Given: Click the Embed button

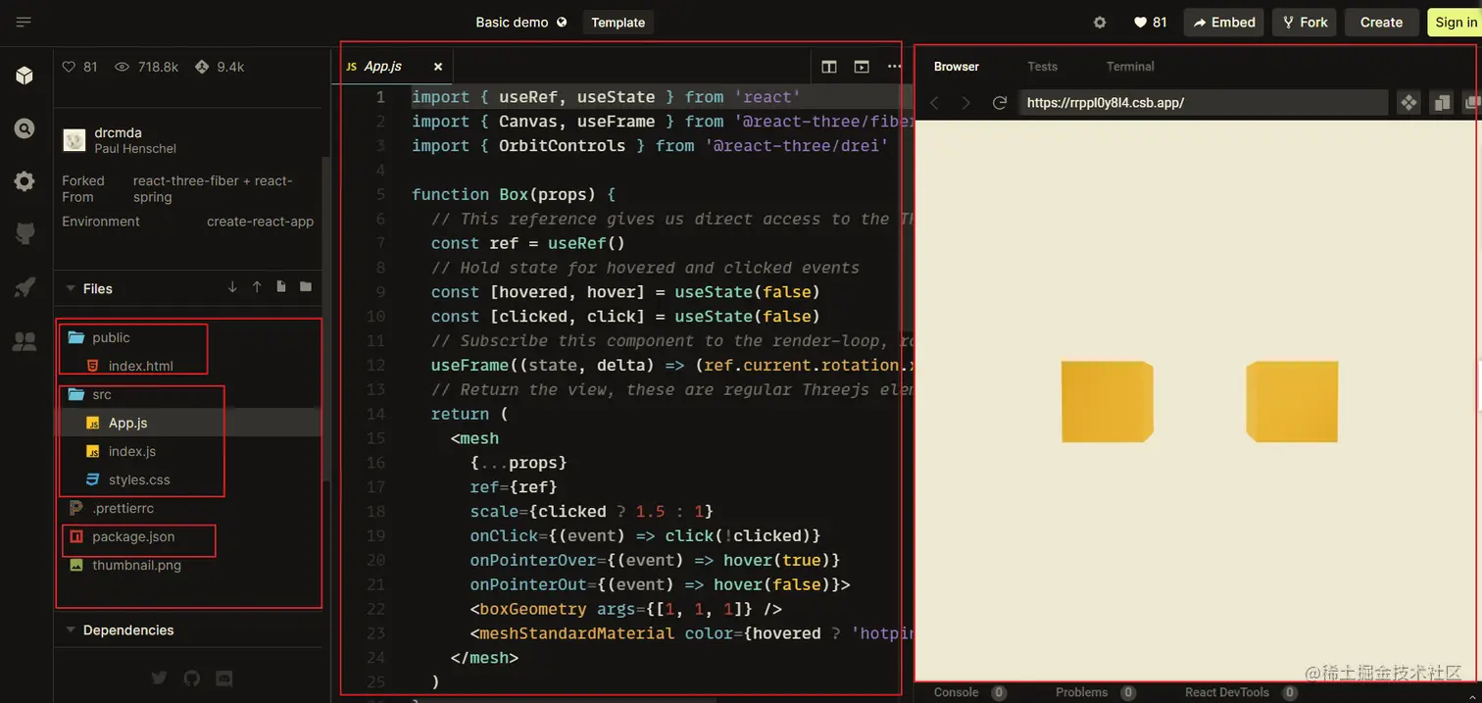Looking at the screenshot, I should coord(1223,23).
